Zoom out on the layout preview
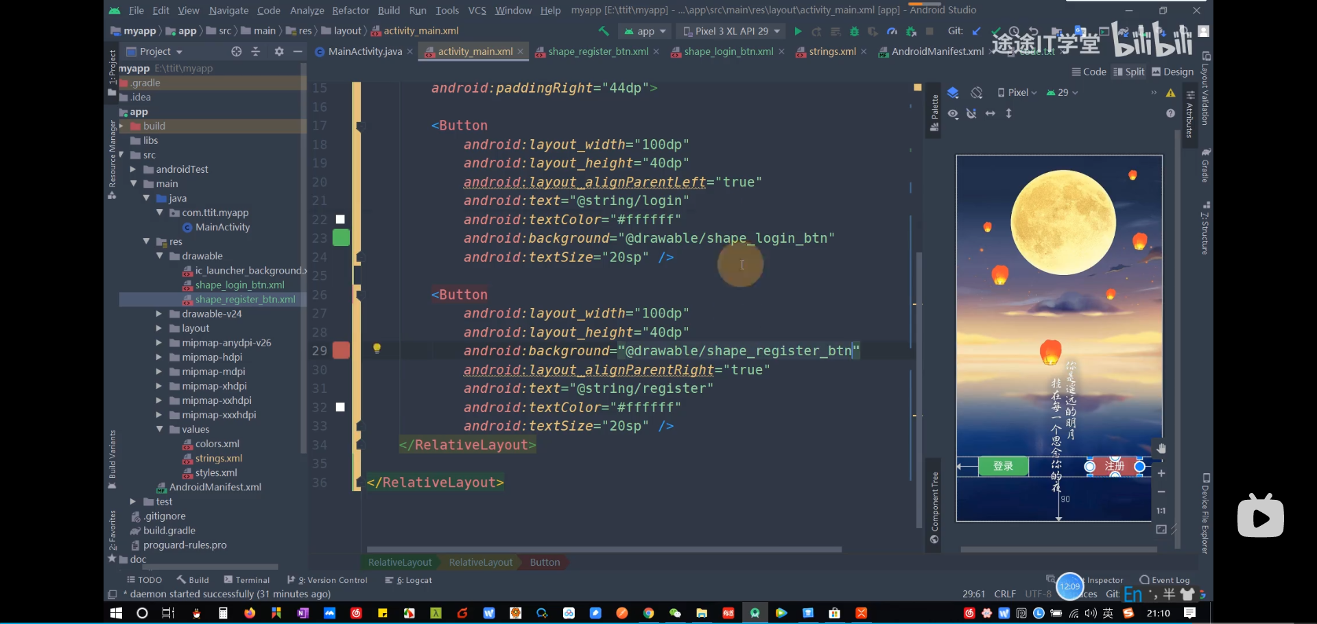 point(1161,492)
